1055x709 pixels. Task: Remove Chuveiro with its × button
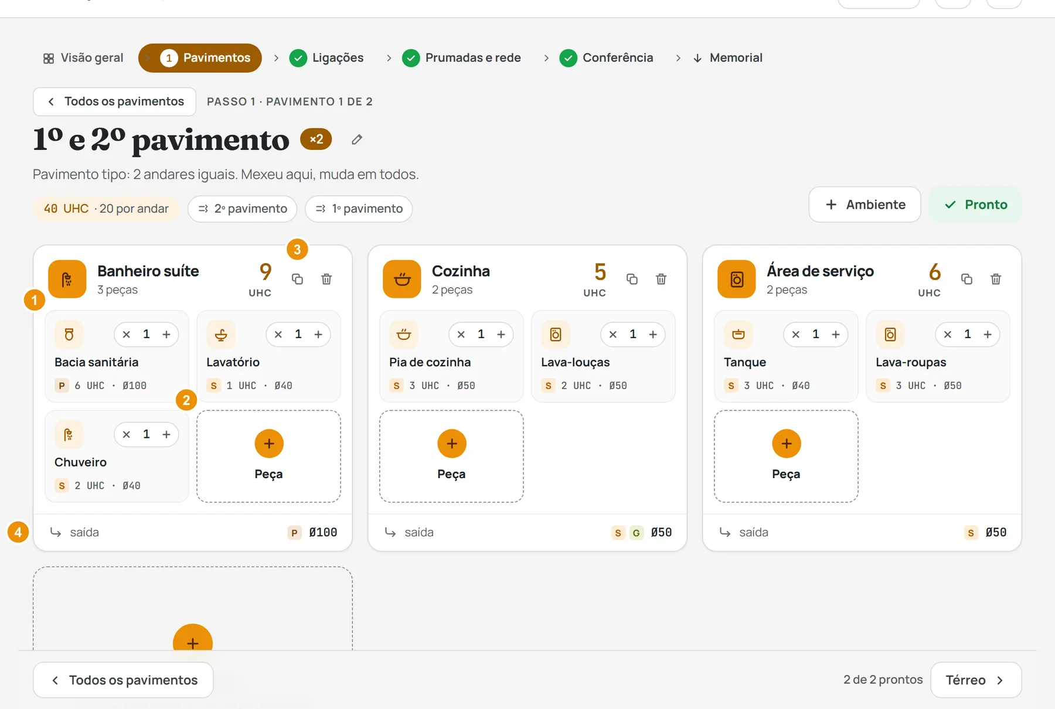point(127,435)
